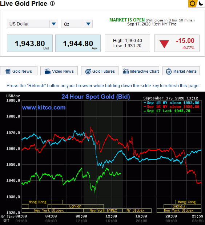This screenshot has width=205, height=225.
Task: Open the Gold Futures button
Action: pos(100,71)
